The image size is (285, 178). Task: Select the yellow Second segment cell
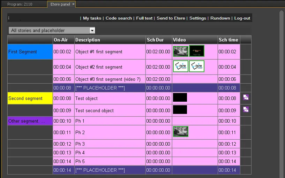click(30, 98)
